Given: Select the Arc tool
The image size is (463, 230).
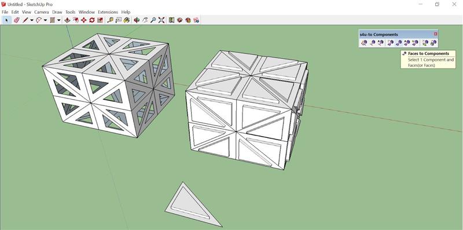Looking at the screenshot, I should click(x=39, y=20).
